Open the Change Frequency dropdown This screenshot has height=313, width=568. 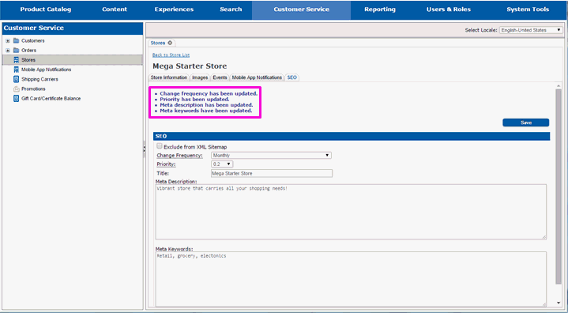(x=271, y=155)
